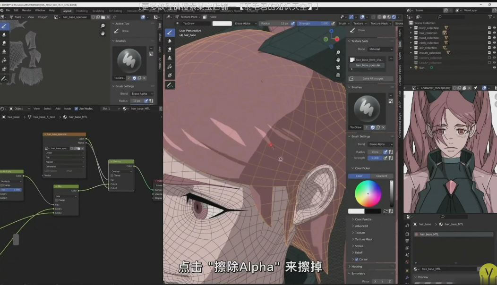
Task: Toggle the Cursor checkbox in sidebar
Action: (x=357, y=260)
